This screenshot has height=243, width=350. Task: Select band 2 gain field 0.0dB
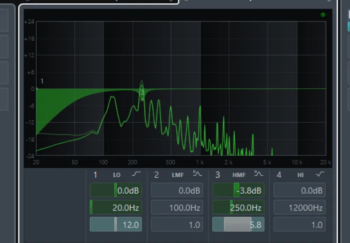[177, 190]
